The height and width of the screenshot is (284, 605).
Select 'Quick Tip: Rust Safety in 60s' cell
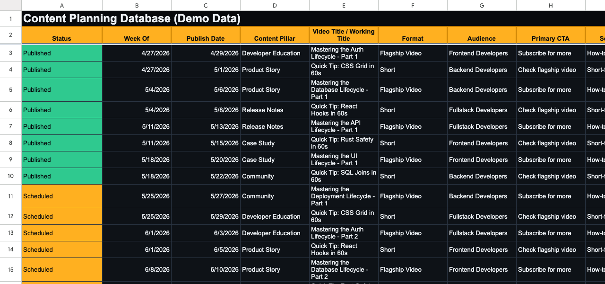tap(344, 143)
